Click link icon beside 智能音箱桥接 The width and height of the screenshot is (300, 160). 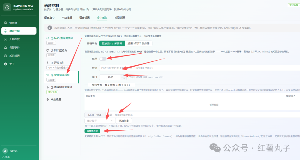coord(48,75)
